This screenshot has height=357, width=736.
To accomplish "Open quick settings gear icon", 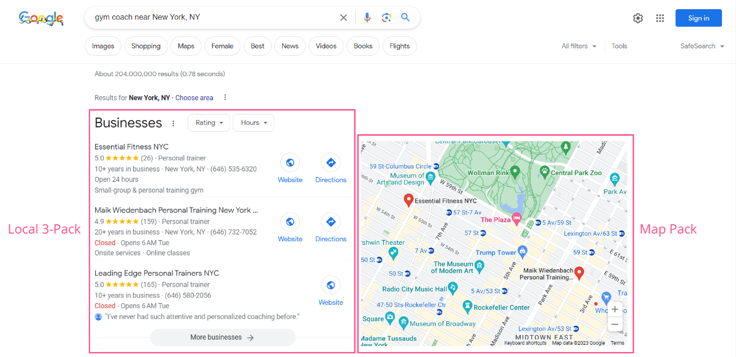I will [638, 18].
